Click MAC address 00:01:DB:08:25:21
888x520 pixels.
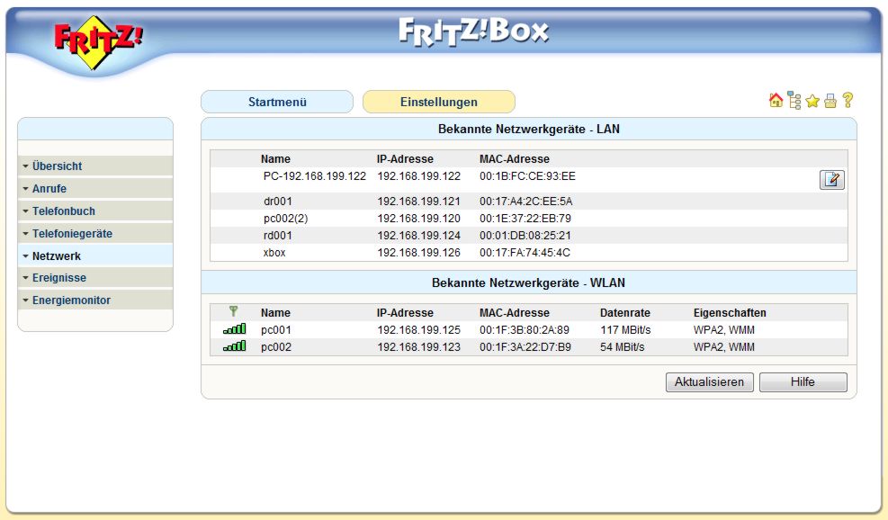pos(525,235)
